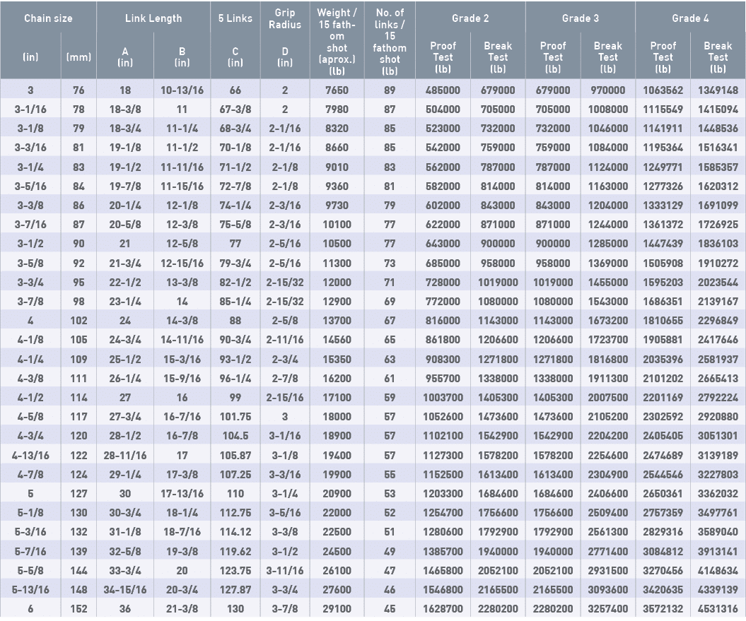Click the Grip Radius column header

click(x=285, y=18)
